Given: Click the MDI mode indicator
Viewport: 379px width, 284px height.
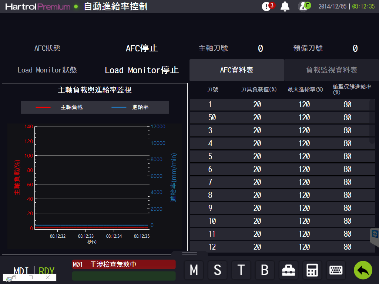Looking at the screenshot, I should [21, 270].
